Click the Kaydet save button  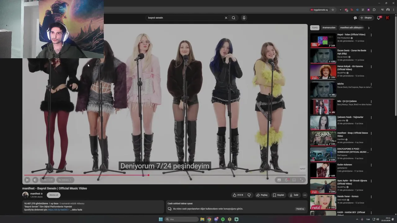[x=278, y=195]
